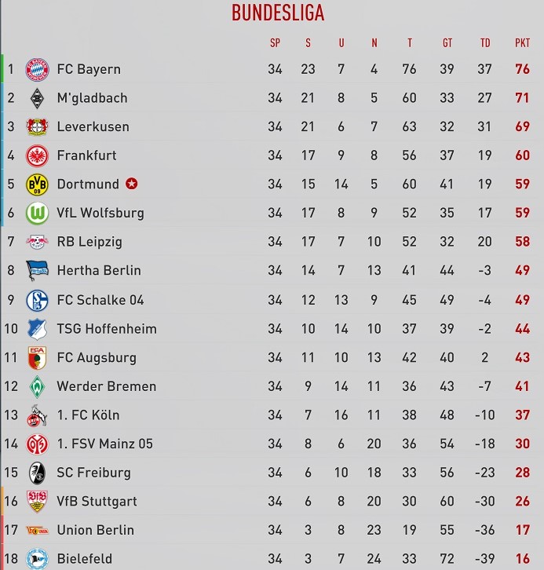Select the VfL Wolfsburg green logo

click(x=37, y=213)
